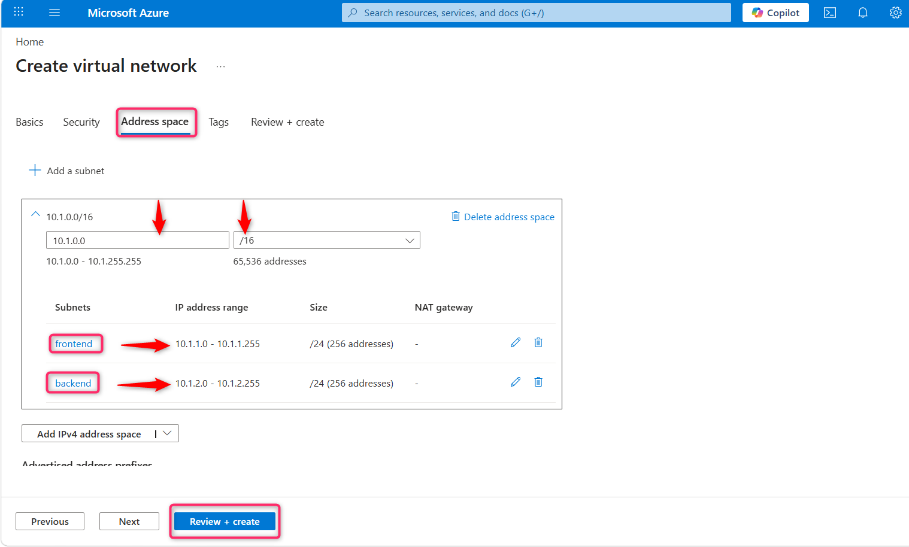The height and width of the screenshot is (547, 909).
Task: Click the trash icon beside Delete address space
Action: click(456, 216)
